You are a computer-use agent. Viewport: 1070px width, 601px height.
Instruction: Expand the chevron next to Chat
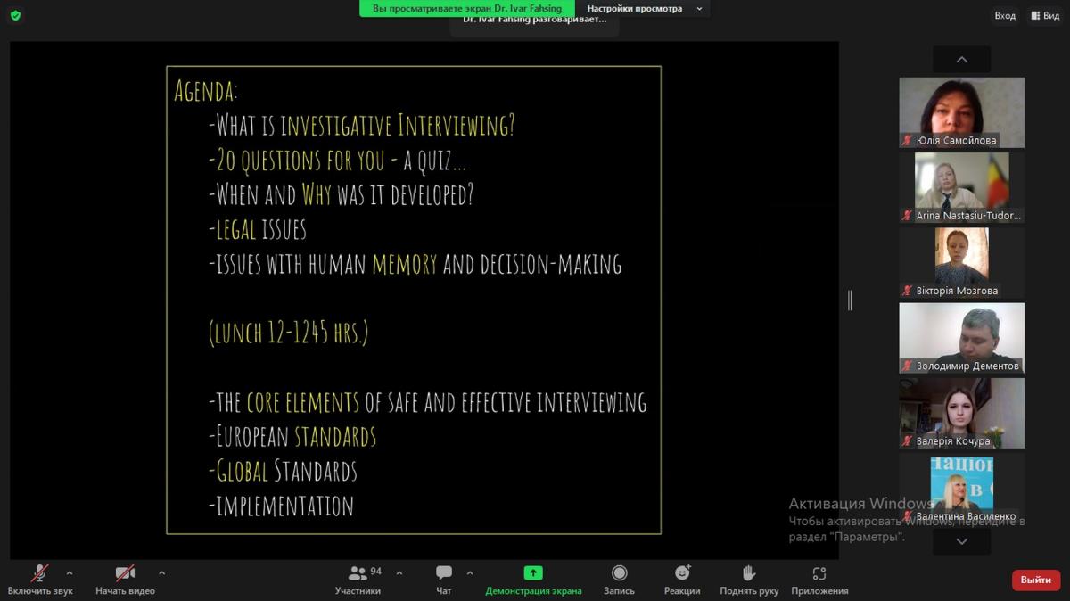click(470, 572)
